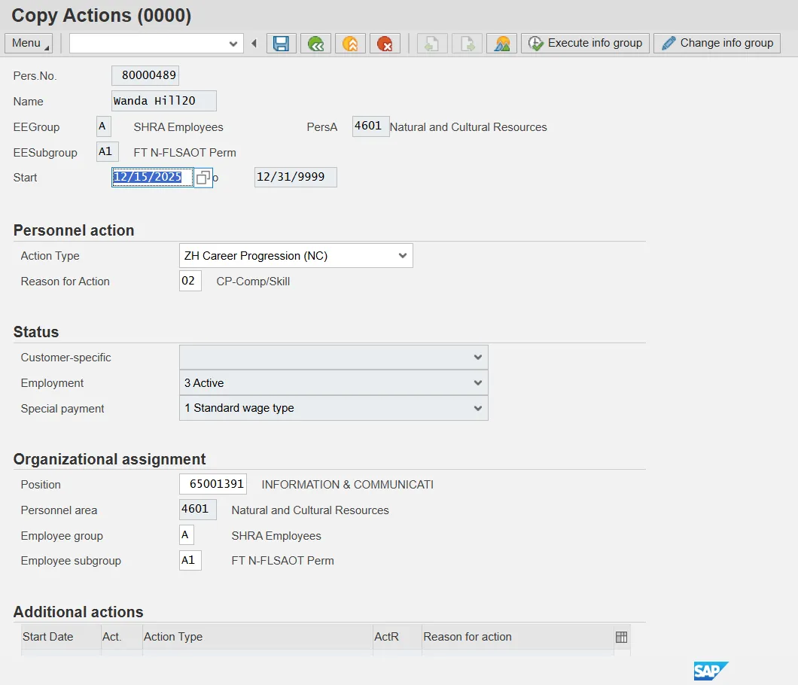Viewport: 798px width, 685px height.
Task: Expand the Action Type dropdown
Action: pyautogui.click(x=402, y=256)
